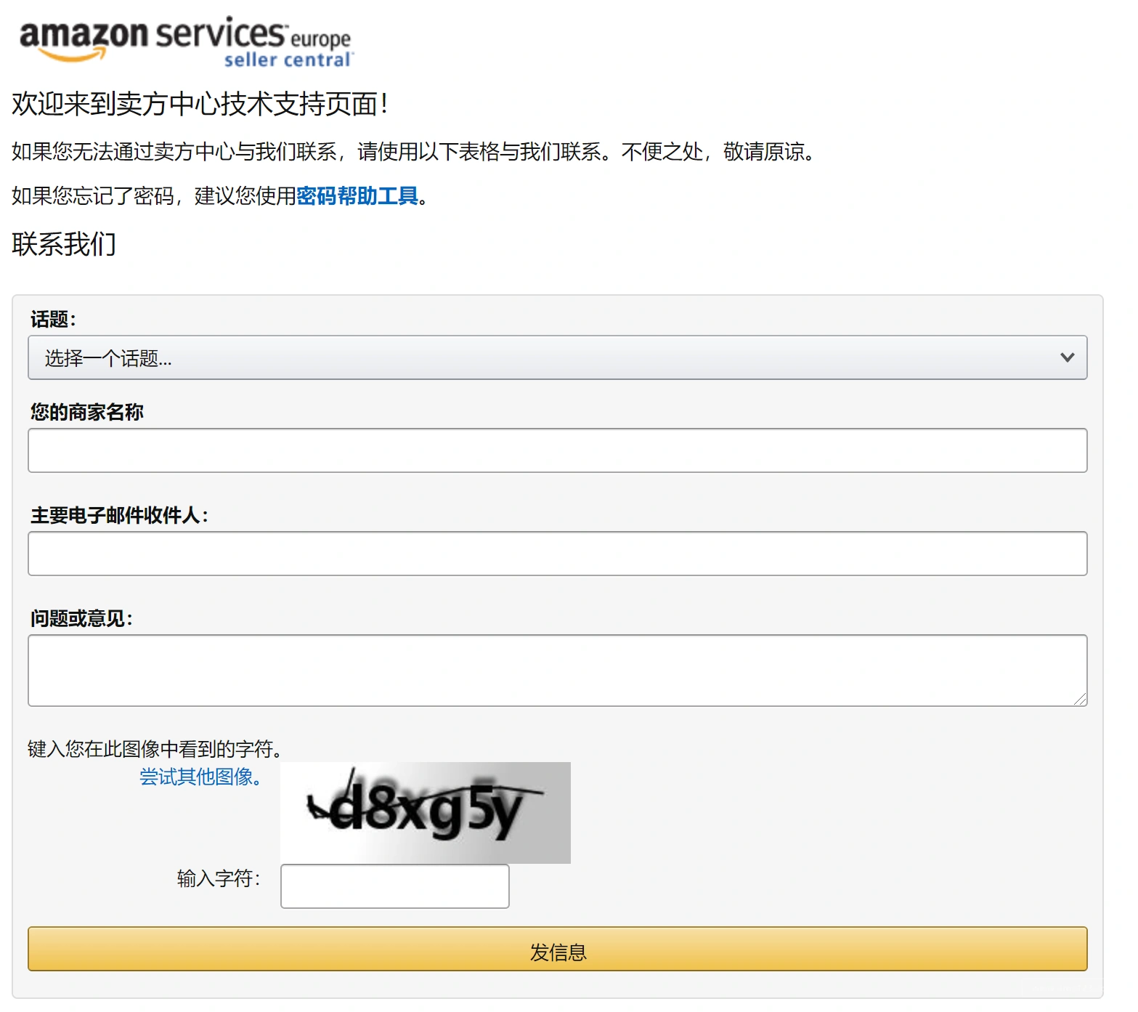Click the 主要电子邮件收件人 input box

coord(556,554)
